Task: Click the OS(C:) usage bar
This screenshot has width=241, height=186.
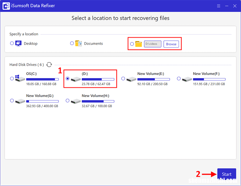Action: click(43, 79)
